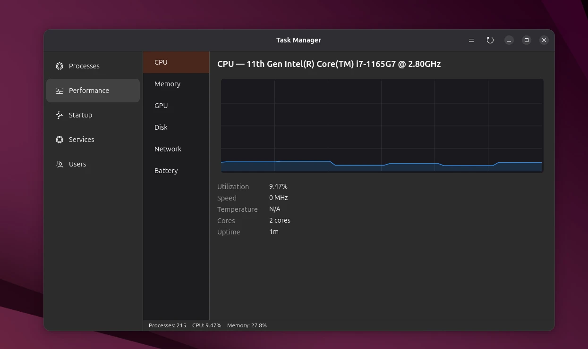Select Services in the sidebar
Viewport: 588px width, 349px height.
[81, 140]
